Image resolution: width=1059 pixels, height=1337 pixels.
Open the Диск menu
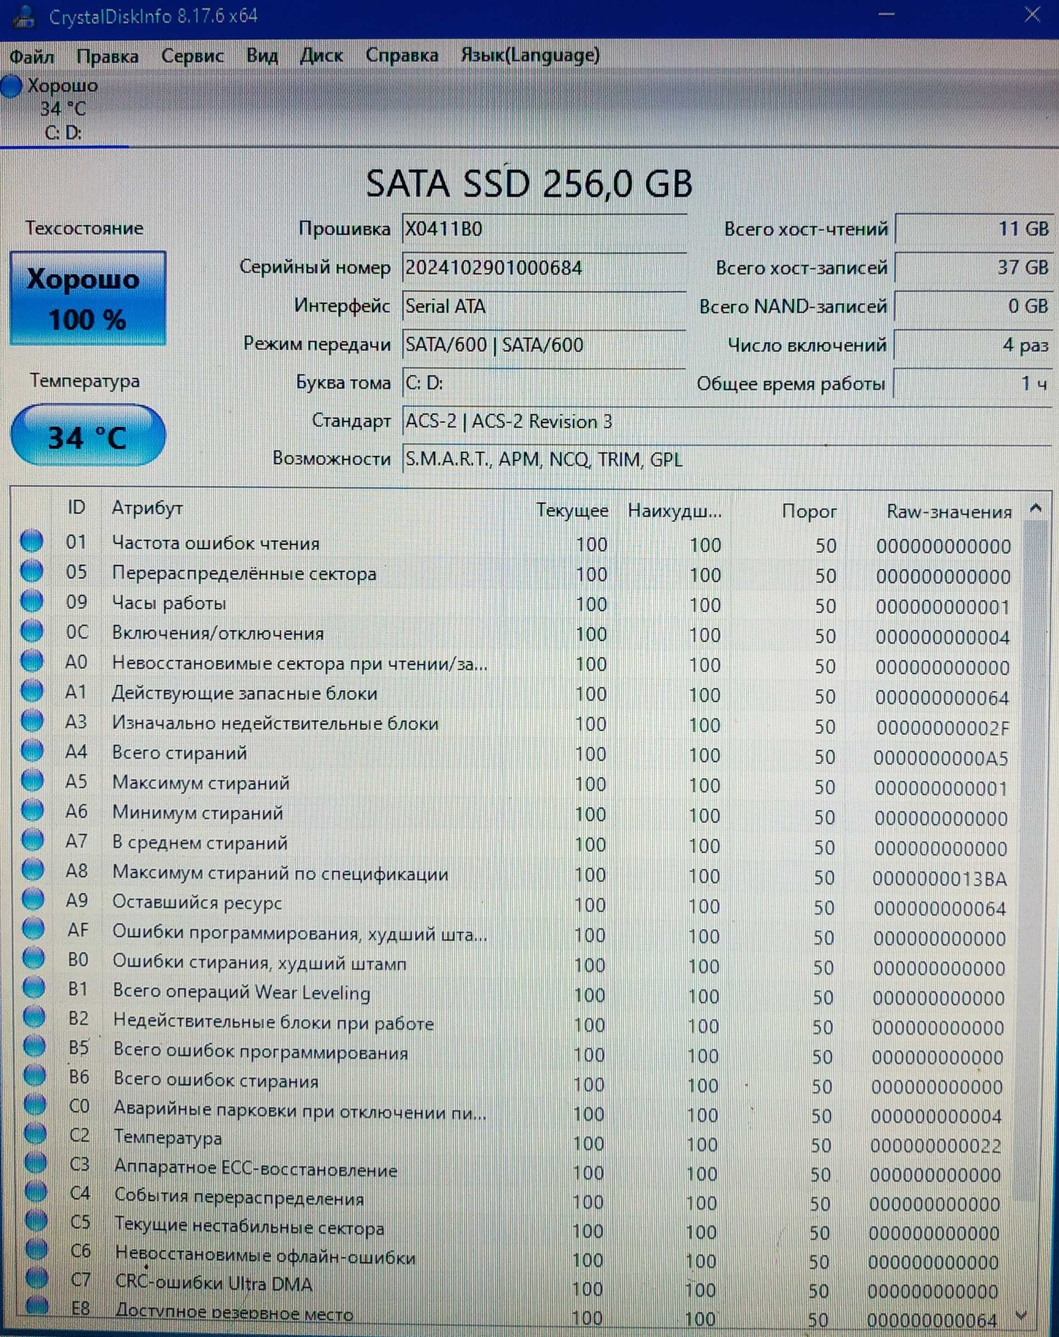(321, 55)
